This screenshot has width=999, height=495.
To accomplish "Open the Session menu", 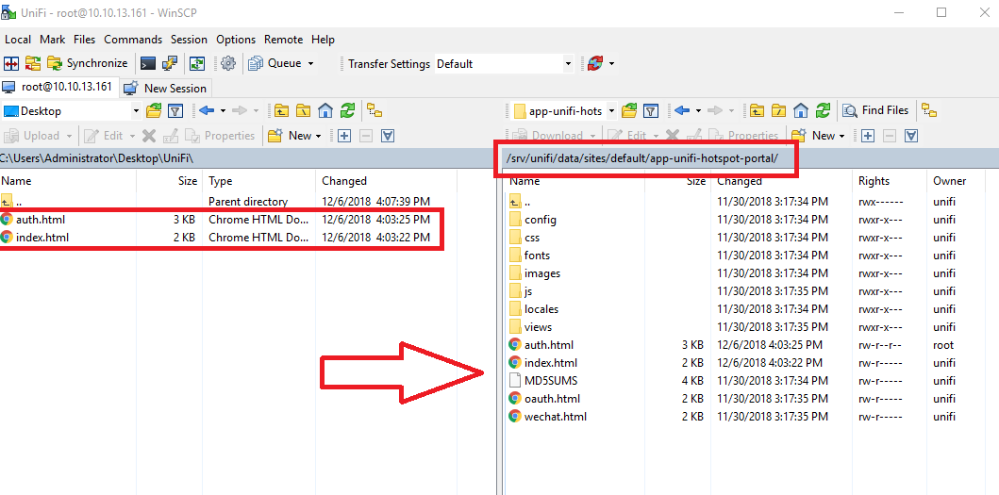I will point(190,40).
